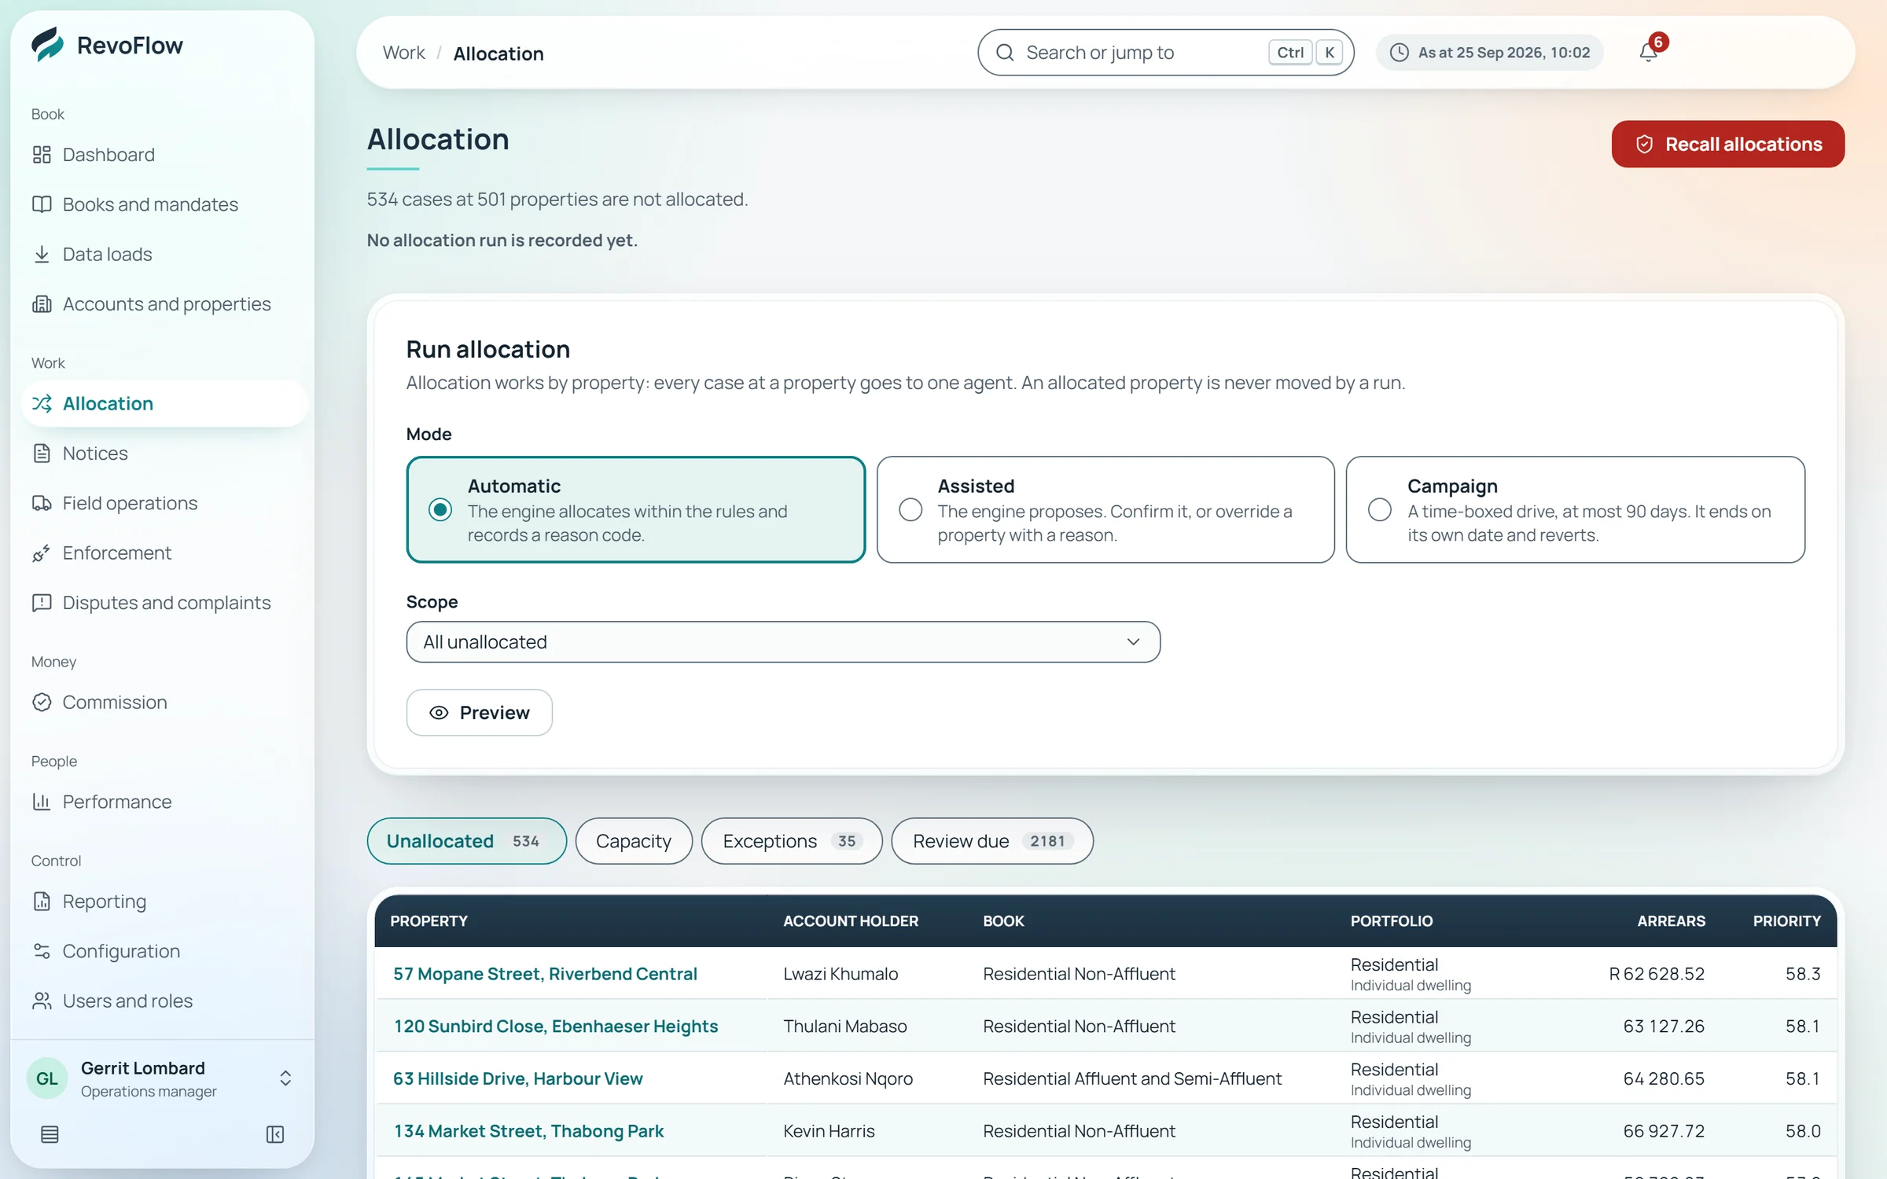The height and width of the screenshot is (1179, 1887).
Task: Select the Campaign mode radio button
Action: (1380, 510)
